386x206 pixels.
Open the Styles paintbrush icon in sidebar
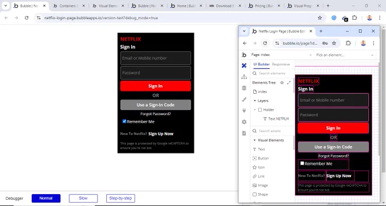click(244, 99)
